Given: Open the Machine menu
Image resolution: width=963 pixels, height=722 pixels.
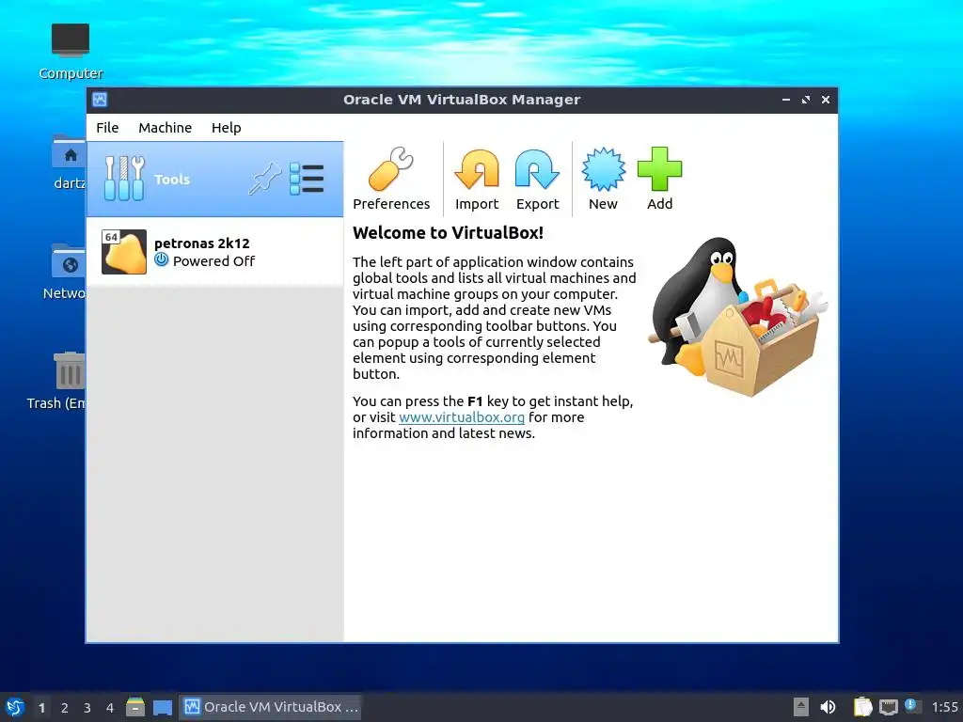Looking at the screenshot, I should (x=166, y=128).
